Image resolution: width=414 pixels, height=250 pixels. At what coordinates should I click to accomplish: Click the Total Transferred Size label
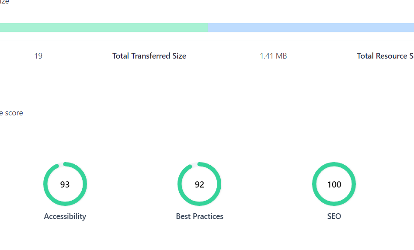(149, 56)
